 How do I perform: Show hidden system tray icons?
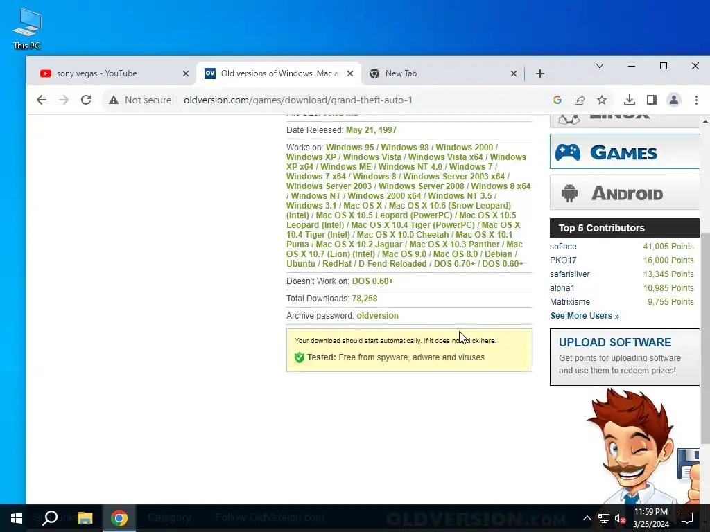(x=587, y=518)
